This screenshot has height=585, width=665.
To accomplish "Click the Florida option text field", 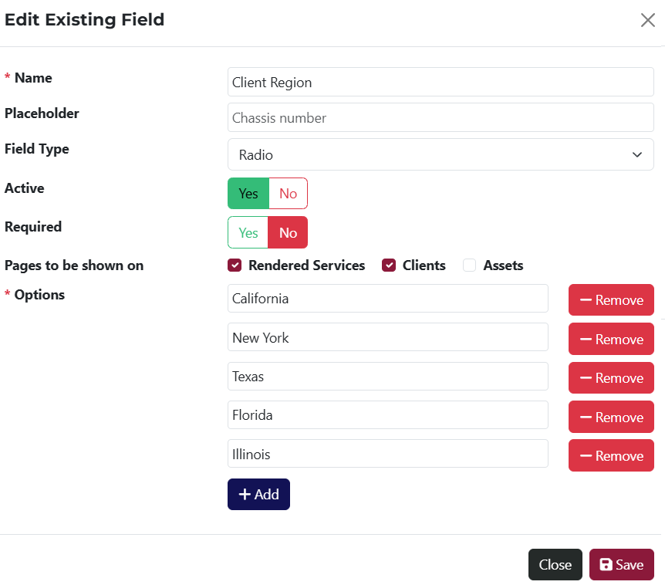I will (387, 414).
